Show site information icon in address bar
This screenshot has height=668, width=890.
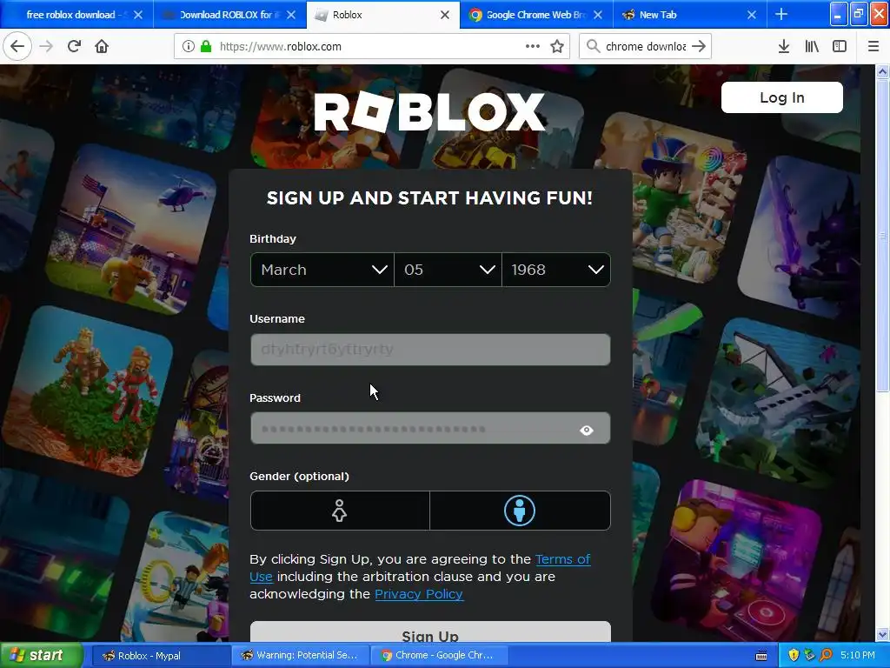[x=189, y=46]
